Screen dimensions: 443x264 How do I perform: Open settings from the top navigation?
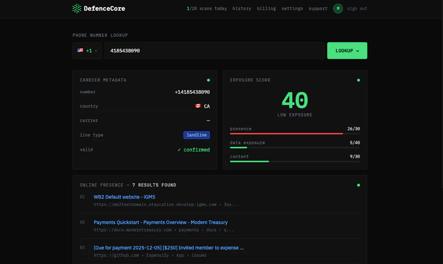coord(292,8)
